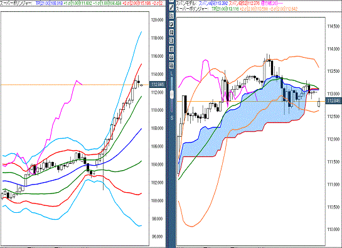The width and height of the screenshot is (342, 248).
Task: Select the pencil drawing tool icon
Action: pos(171,8)
